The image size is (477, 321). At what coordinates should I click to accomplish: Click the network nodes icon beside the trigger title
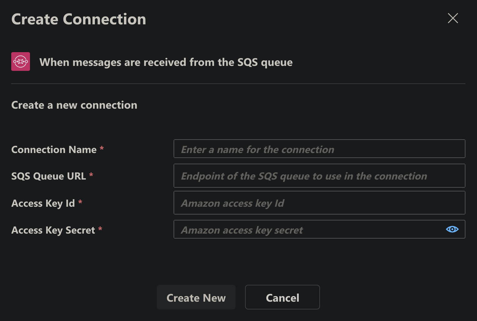20,62
